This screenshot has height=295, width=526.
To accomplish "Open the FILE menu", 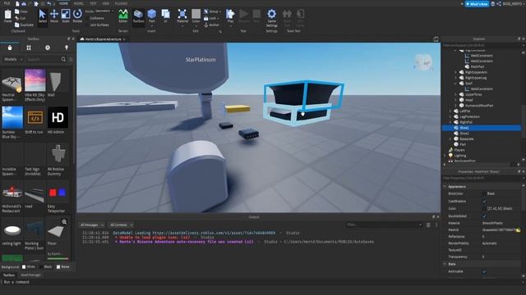I will (7, 3).
